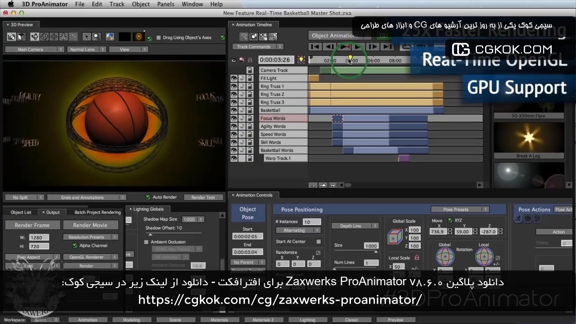576x324 pixels.
Task: Switch to the Object List tab
Action: click(x=21, y=212)
